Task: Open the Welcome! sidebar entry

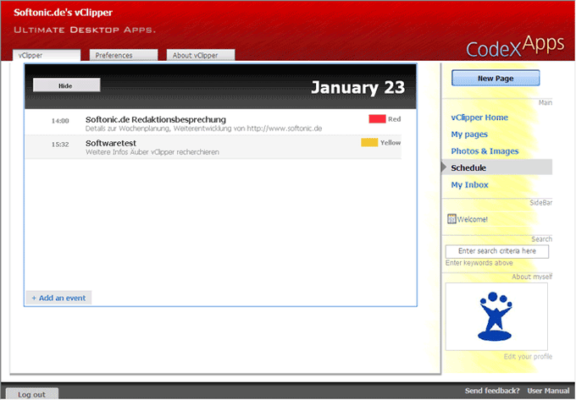Action: coord(473,220)
